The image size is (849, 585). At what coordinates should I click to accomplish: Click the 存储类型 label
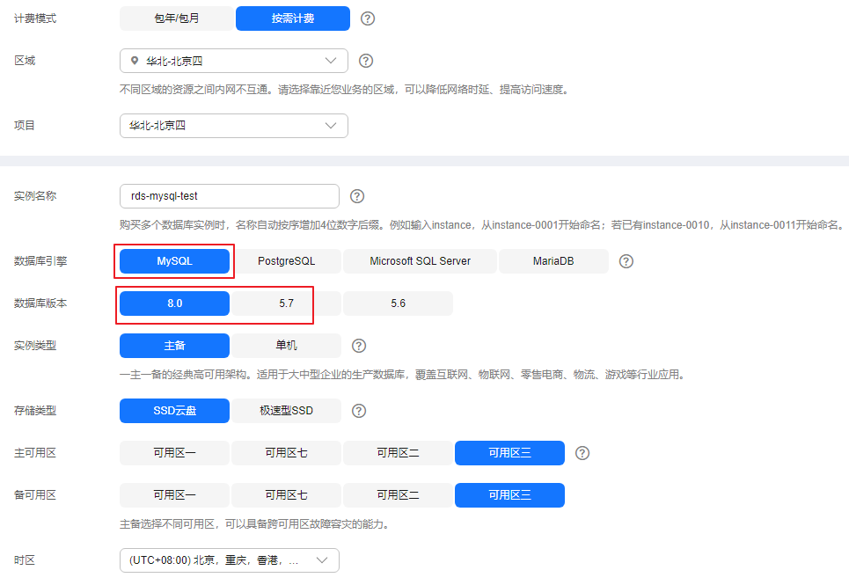(x=35, y=411)
